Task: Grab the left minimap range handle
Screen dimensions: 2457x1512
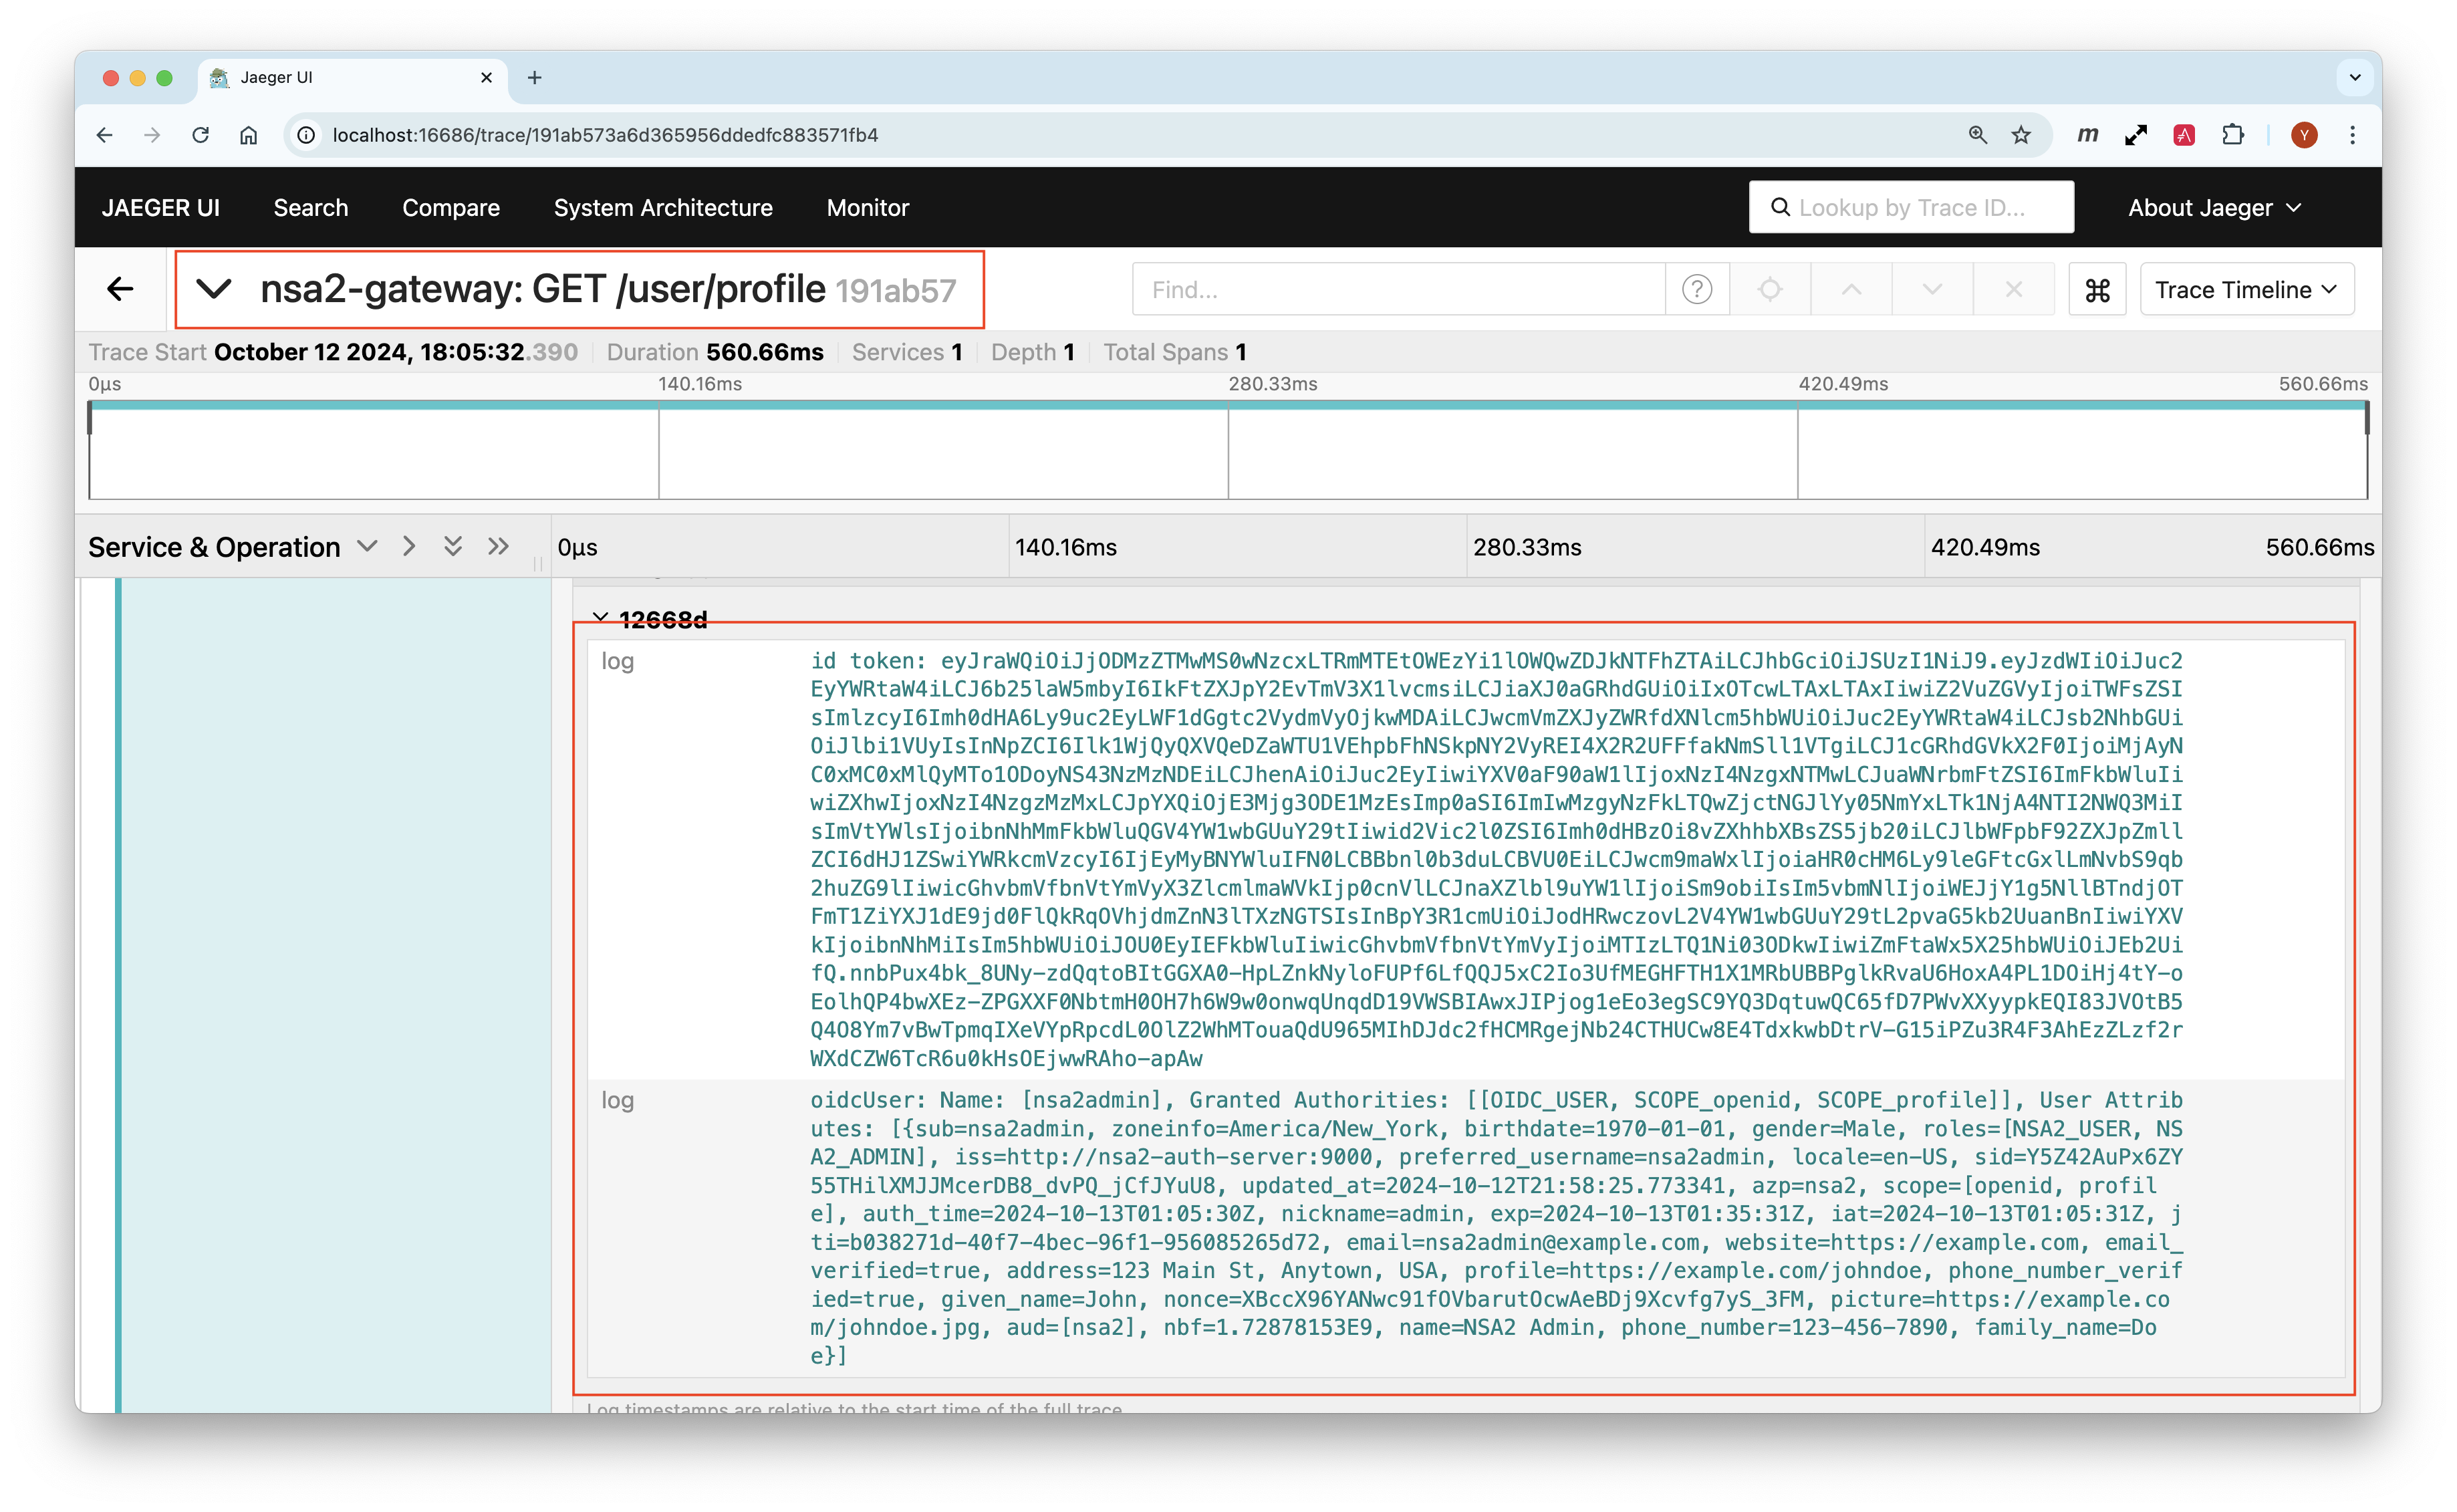Action: [x=90, y=419]
